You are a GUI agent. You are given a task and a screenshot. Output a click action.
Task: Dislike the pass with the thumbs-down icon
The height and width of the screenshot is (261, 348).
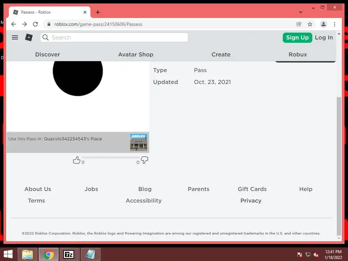[x=144, y=160]
